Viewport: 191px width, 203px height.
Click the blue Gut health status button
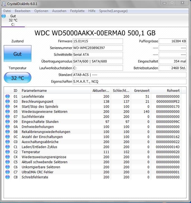click(x=18, y=53)
